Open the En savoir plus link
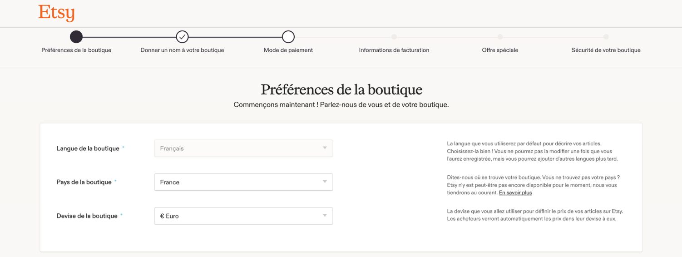The image size is (682, 257). [x=515, y=193]
